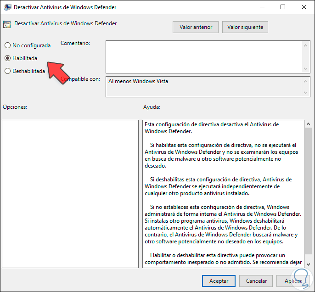Close the dialog with the X button
The image size is (315, 292).
pyautogui.click(x=304, y=7)
